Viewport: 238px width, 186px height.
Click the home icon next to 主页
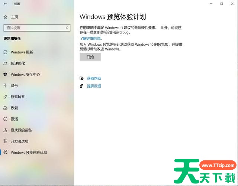(x=6, y=17)
